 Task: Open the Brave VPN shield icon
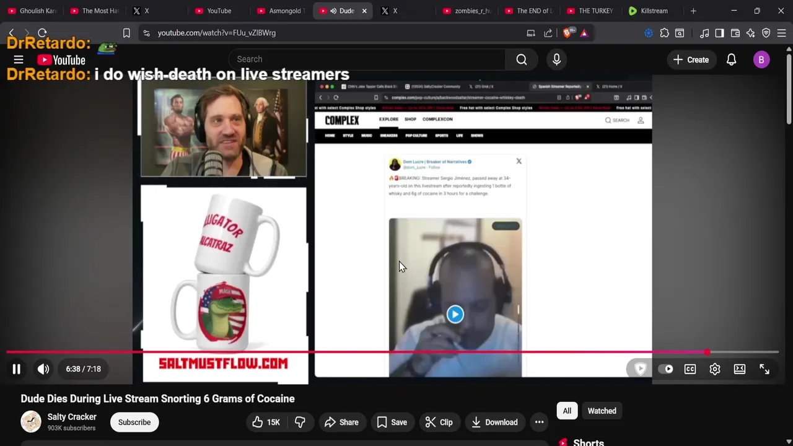click(x=766, y=33)
